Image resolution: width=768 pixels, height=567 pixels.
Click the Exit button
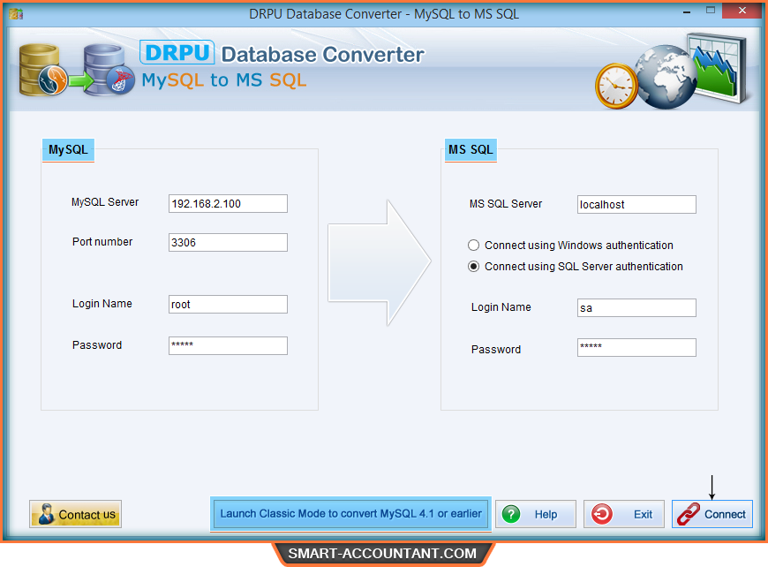click(x=623, y=514)
